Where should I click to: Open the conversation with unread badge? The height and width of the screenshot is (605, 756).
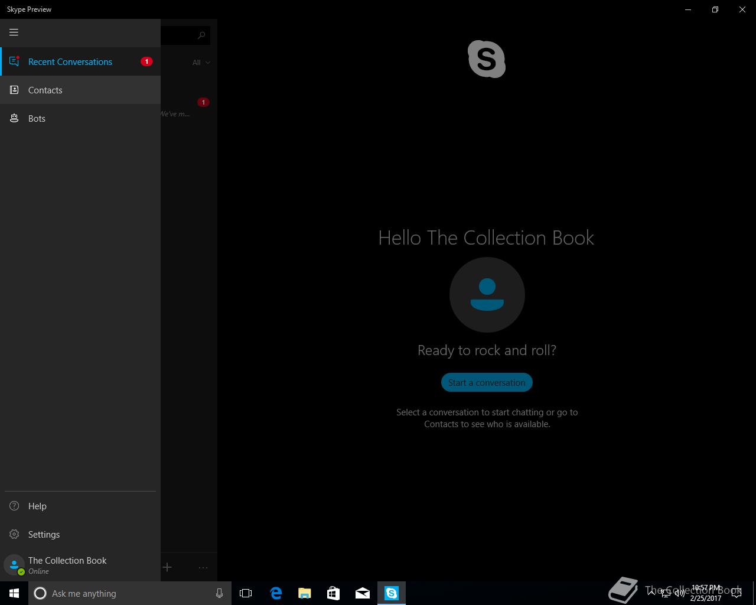(189, 108)
